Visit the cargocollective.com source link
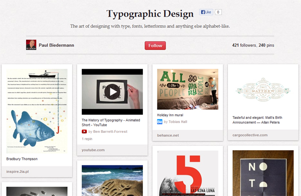This screenshot has height=196, width=301. tap(250, 135)
